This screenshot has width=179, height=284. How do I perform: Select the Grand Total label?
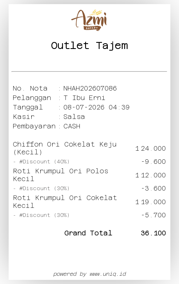(x=88, y=233)
